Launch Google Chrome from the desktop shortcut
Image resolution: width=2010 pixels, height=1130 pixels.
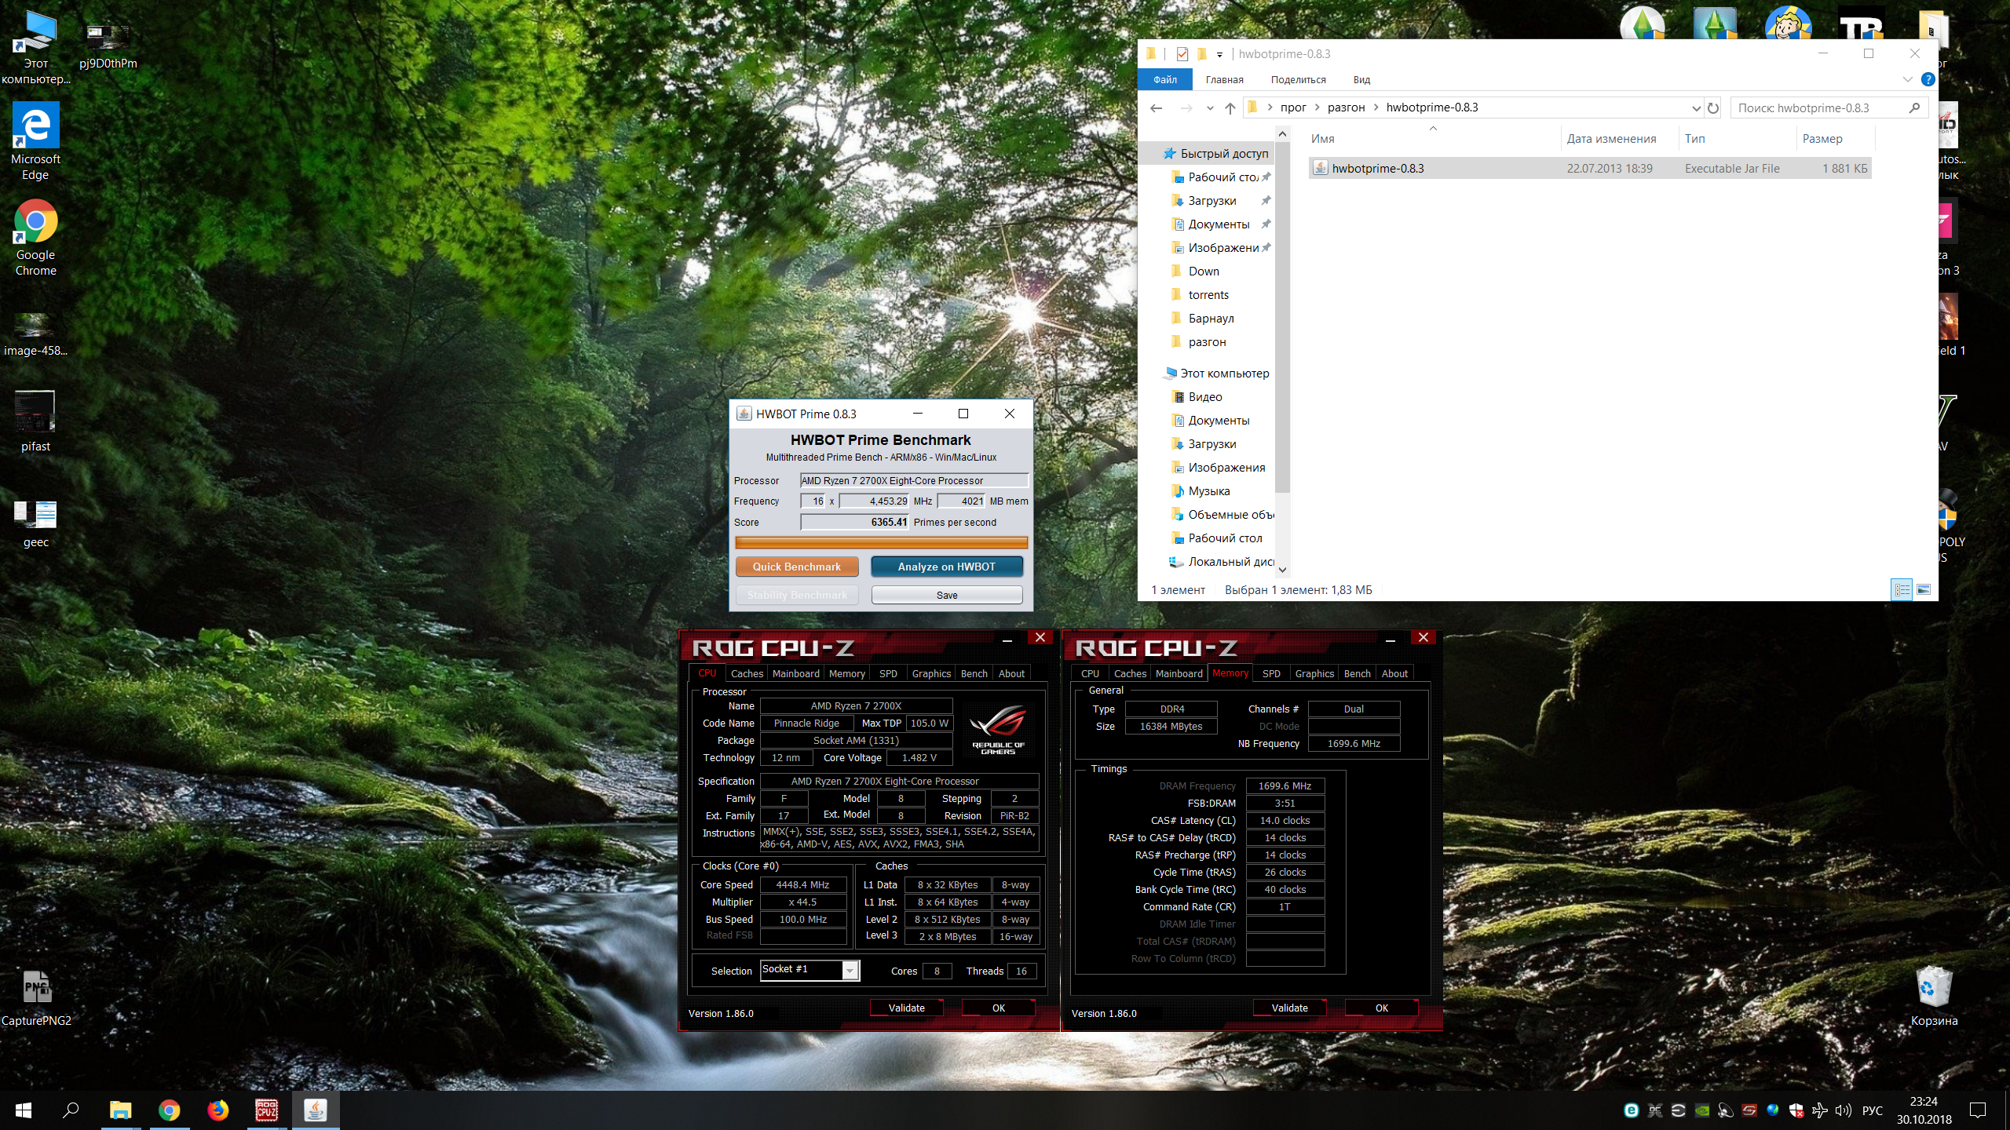pos(35,238)
